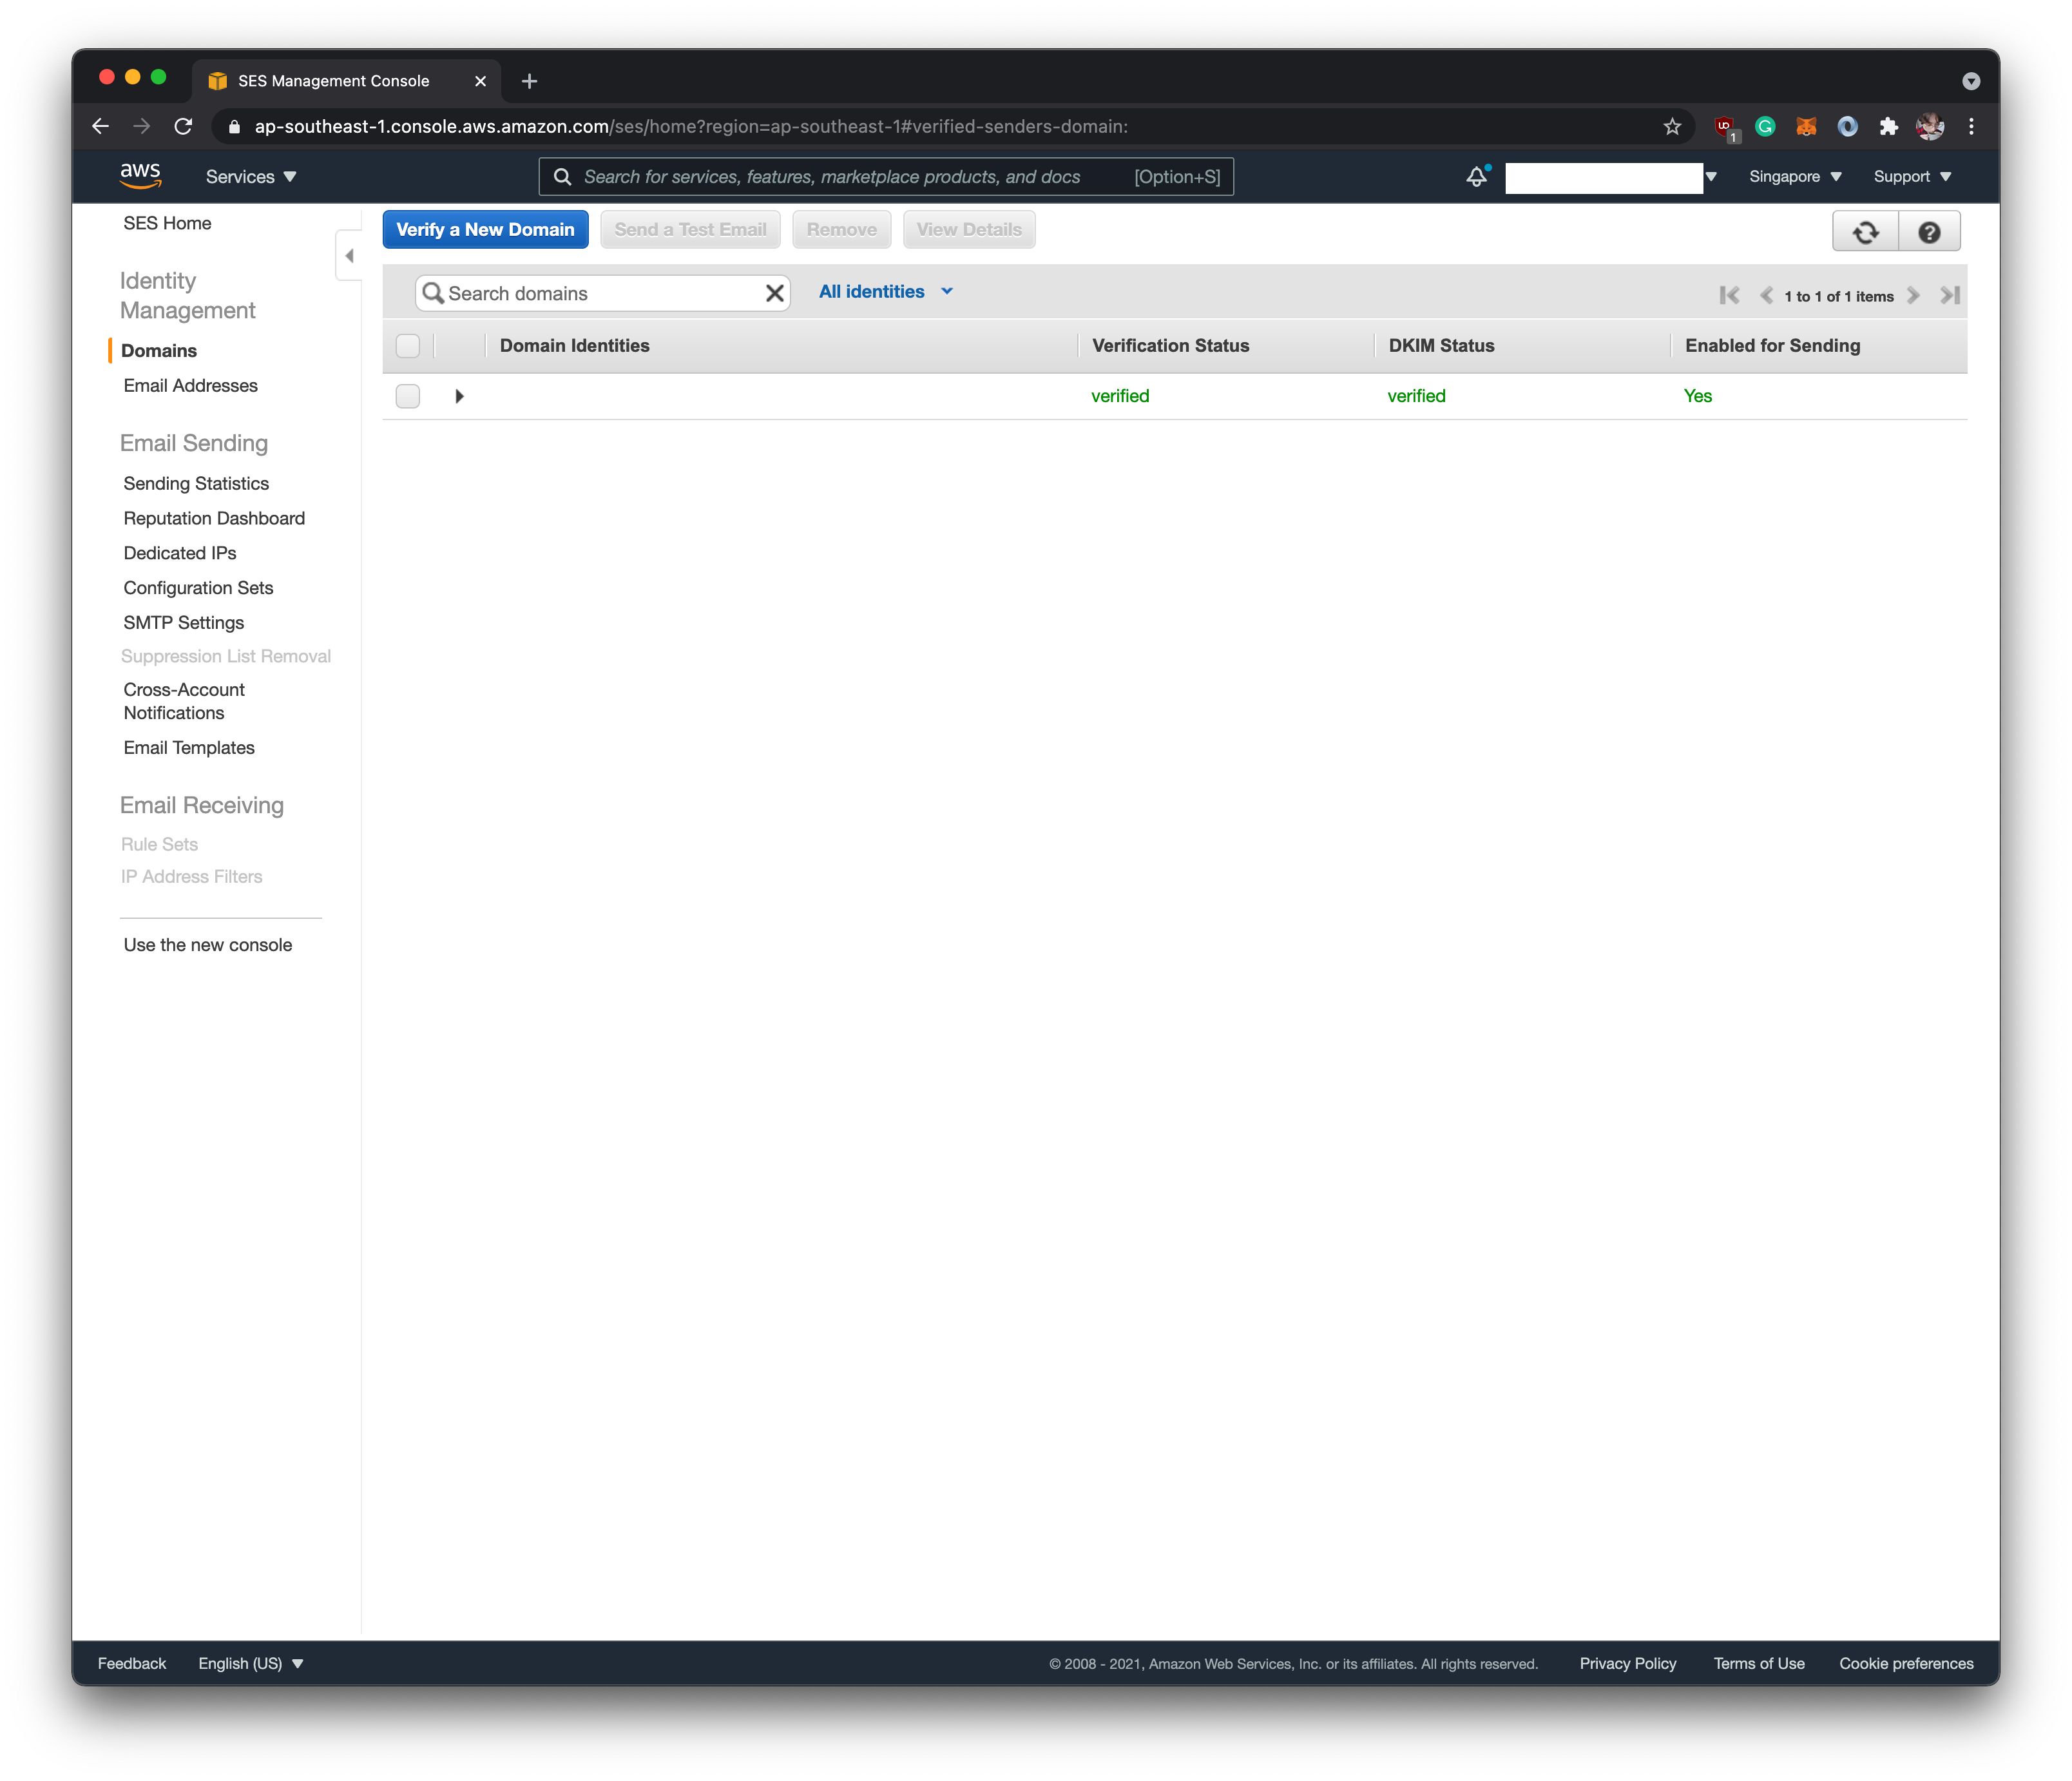The width and height of the screenshot is (2072, 1781).
Task: Open the uBlock extension icon
Action: [1726, 127]
